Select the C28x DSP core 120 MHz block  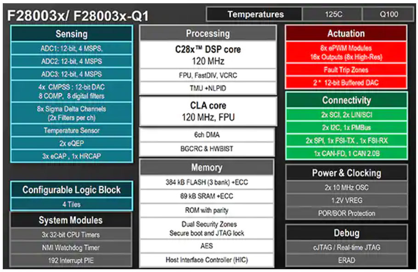click(208, 55)
